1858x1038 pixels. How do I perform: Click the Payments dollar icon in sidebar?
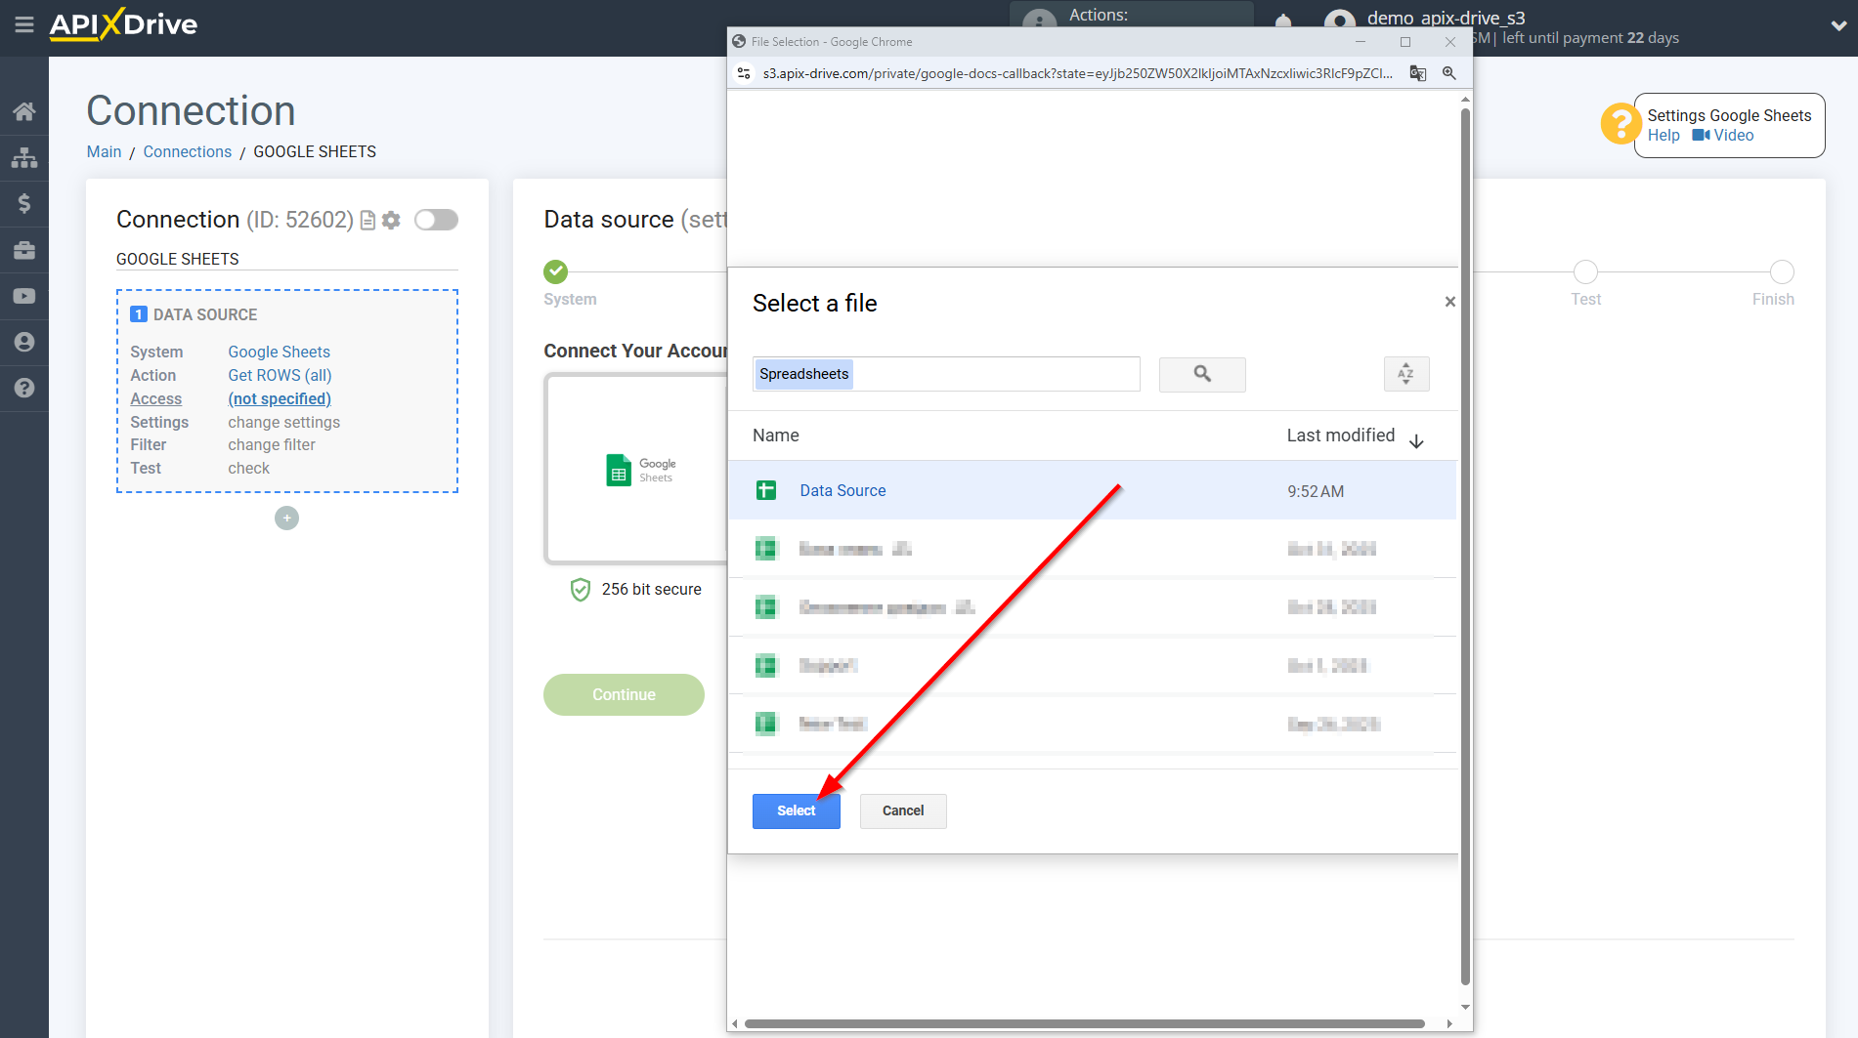pos(24,203)
